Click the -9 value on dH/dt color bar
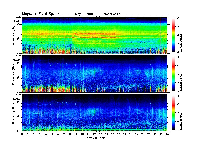The height and width of the screenshot is (154, 199). (178, 52)
